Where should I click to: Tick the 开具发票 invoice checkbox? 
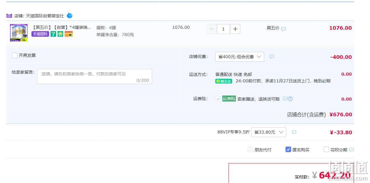15,55
